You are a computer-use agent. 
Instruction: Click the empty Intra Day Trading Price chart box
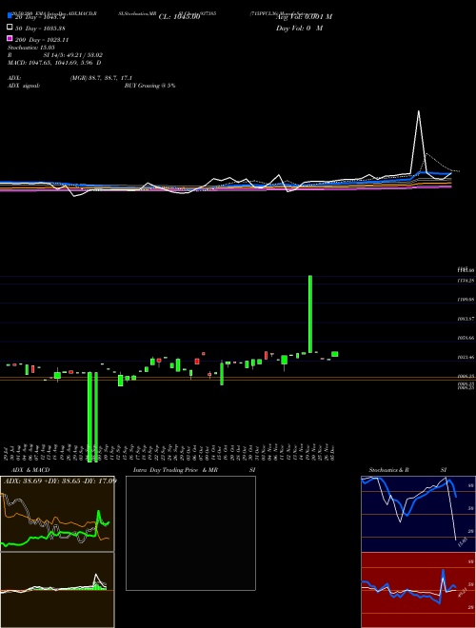click(x=190, y=533)
